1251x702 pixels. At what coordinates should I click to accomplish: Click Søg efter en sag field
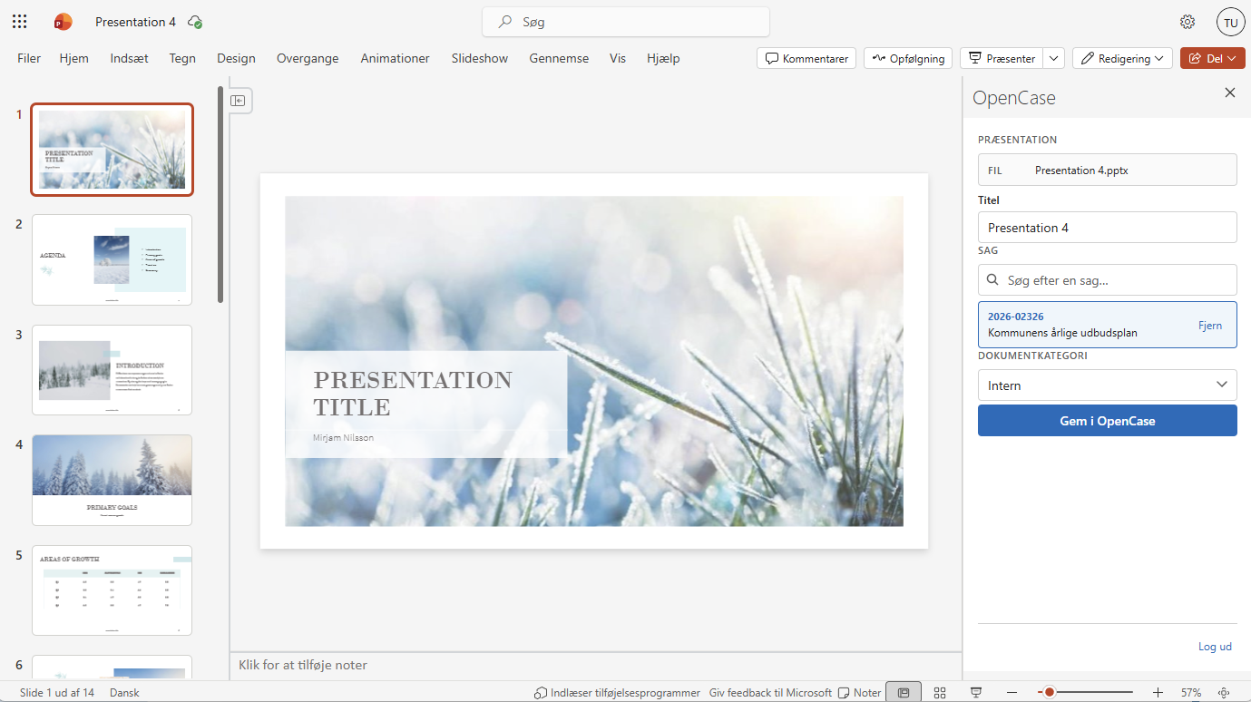(1107, 280)
